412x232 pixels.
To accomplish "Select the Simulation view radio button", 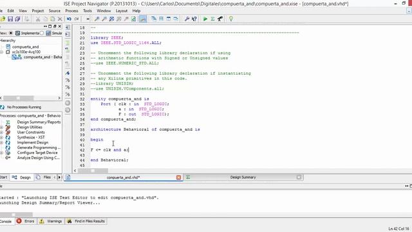I will tap(42, 33).
